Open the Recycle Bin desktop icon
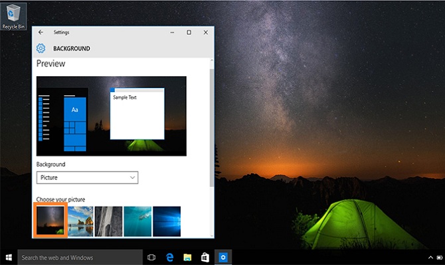The height and width of the screenshot is (265, 445). click(14, 17)
